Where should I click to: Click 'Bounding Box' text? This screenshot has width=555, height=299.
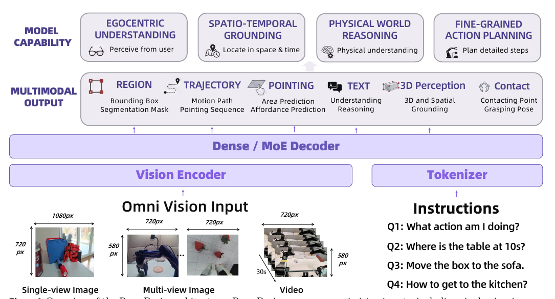134,101
